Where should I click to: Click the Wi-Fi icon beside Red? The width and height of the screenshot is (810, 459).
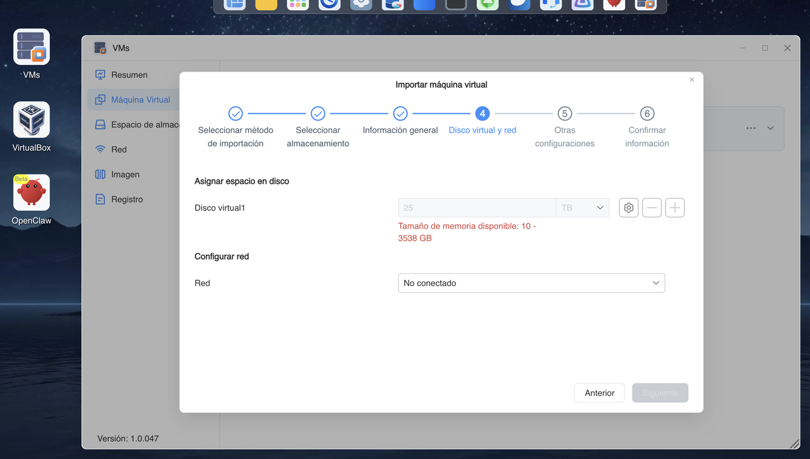(x=100, y=150)
